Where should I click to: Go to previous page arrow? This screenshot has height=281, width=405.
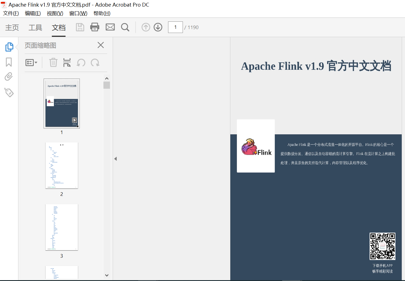(x=146, y=27)
